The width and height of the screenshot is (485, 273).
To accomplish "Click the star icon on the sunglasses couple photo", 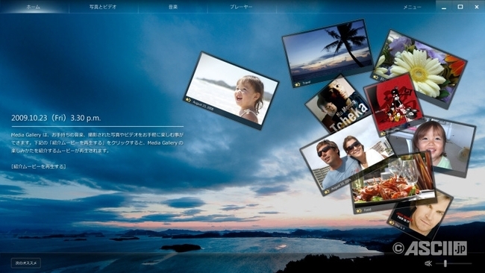I will tap(327, 192).
